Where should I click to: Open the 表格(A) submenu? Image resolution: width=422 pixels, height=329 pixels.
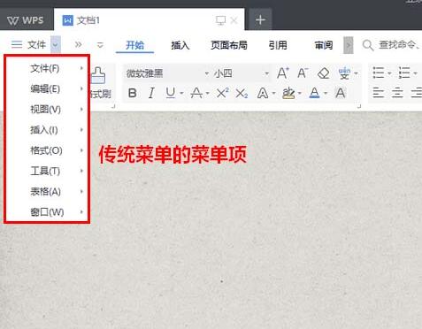[x=47, y=192]
